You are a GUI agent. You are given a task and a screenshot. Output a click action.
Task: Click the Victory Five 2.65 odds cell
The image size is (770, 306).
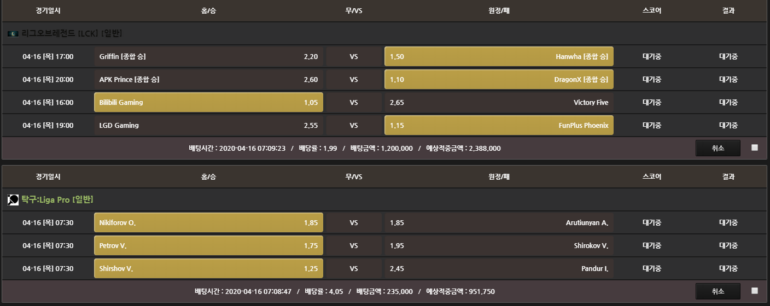click(499, 102)
